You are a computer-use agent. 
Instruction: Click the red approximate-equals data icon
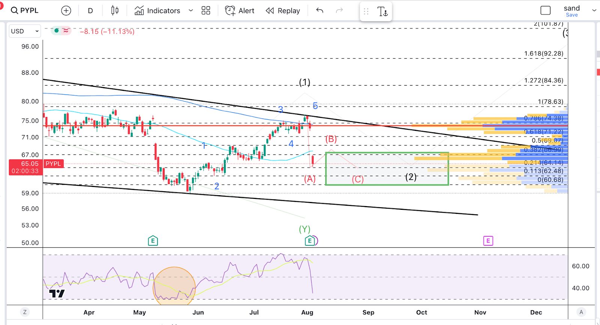[x=66, y=31]
